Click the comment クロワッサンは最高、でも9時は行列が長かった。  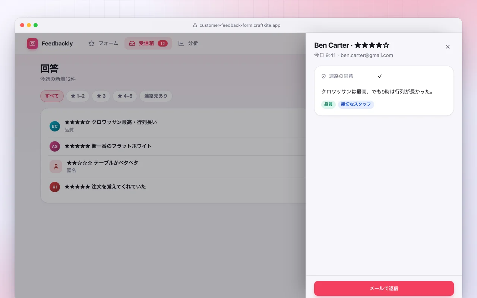pyautogui.click(x=378, y=91)
